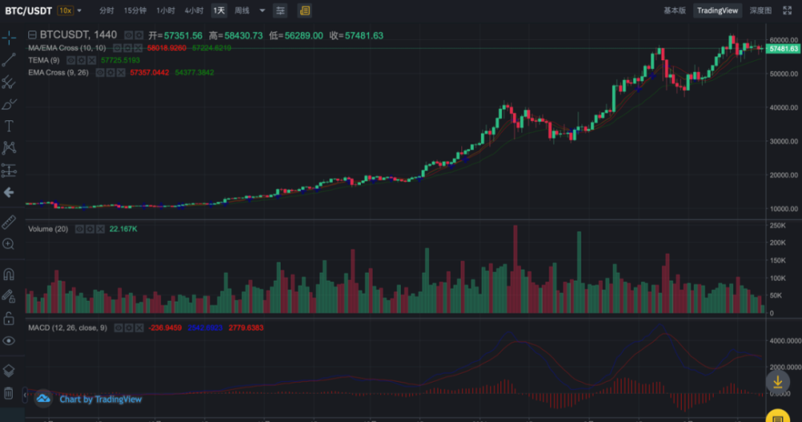Image resolution: width=802 pixels, height=422 pixels.
Task: Select the text annotation tool
Action: point(9,126)
